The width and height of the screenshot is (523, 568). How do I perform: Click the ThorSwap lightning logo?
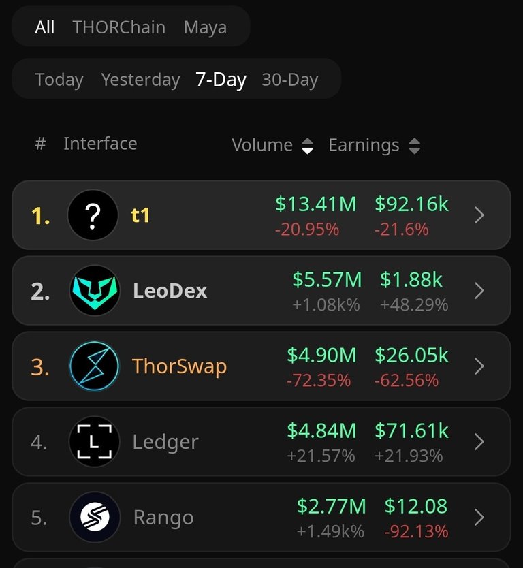pos(94,366)
